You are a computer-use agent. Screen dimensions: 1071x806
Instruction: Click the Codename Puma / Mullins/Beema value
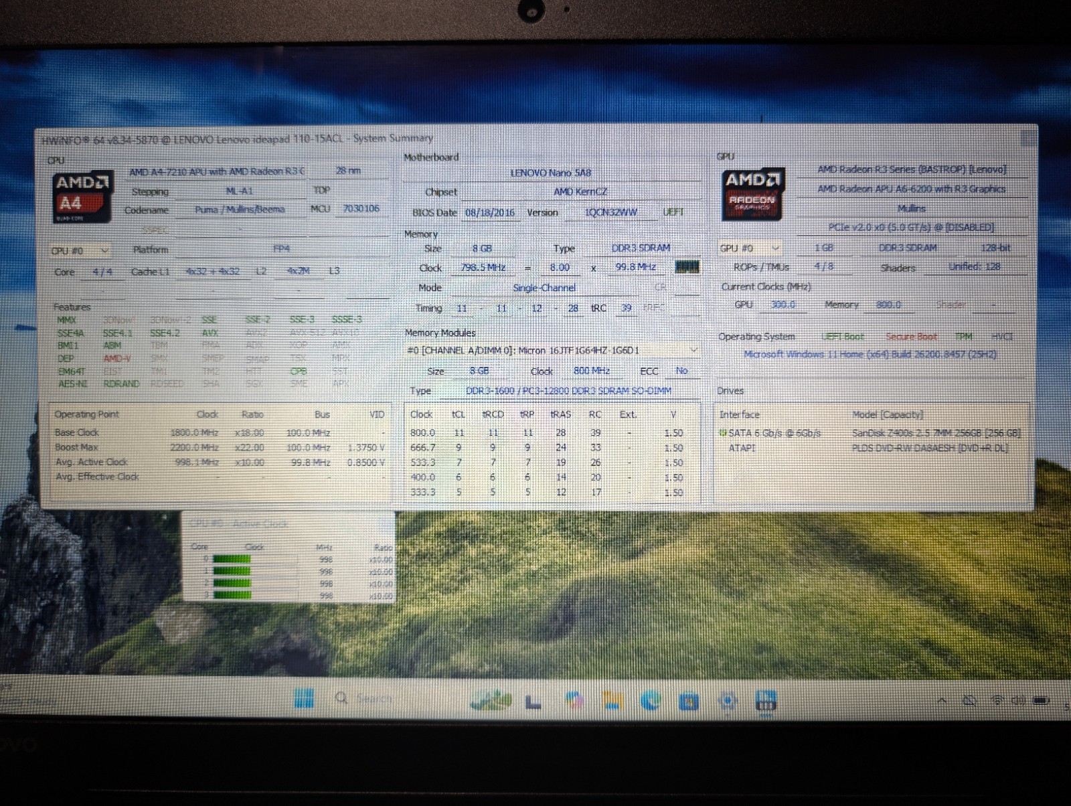(240, 210)
